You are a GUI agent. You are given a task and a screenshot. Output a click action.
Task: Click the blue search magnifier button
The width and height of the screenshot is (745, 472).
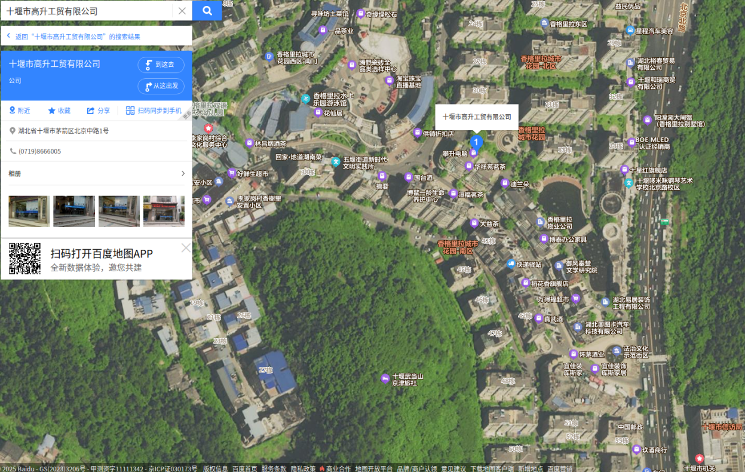207,11
